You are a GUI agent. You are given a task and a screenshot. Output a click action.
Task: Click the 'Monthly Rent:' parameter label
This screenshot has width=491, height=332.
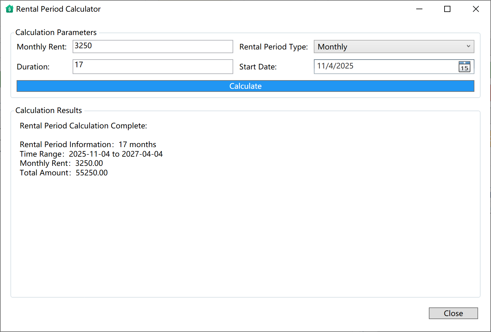click(x=42, y=47)
